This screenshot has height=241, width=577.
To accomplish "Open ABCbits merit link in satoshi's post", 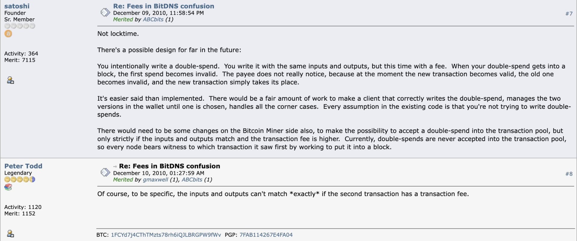I will [x=153, y=19].
